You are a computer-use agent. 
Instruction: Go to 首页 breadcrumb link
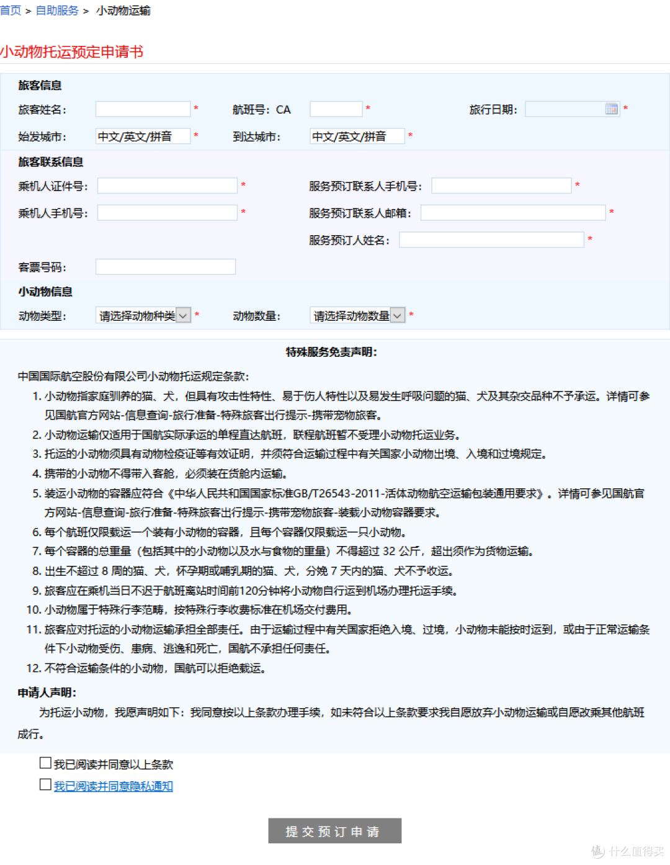click(x=11, y=11)
